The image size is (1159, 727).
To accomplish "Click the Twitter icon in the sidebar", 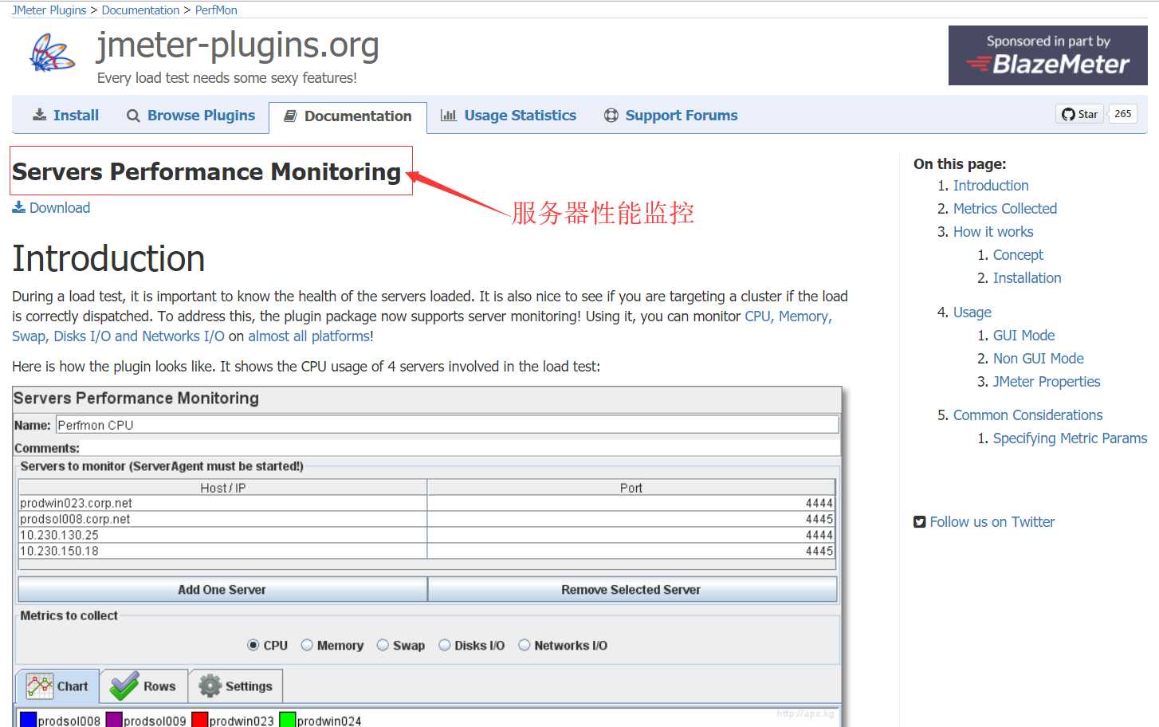I will (920, 522).
